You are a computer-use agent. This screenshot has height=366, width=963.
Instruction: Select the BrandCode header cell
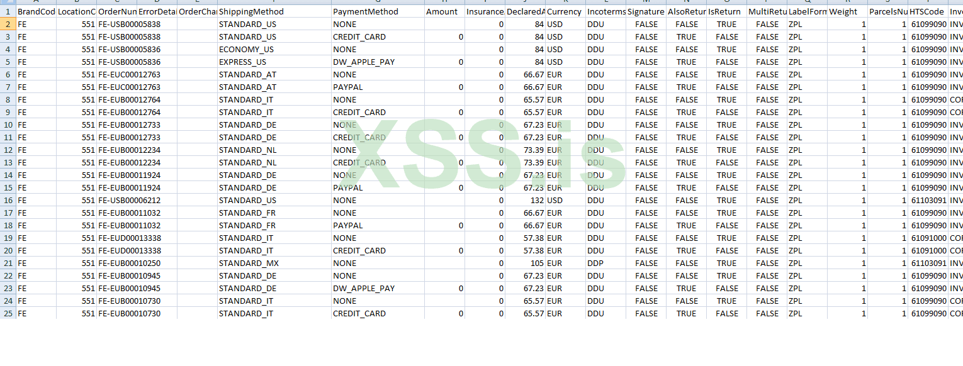click(x=36, y=11)
